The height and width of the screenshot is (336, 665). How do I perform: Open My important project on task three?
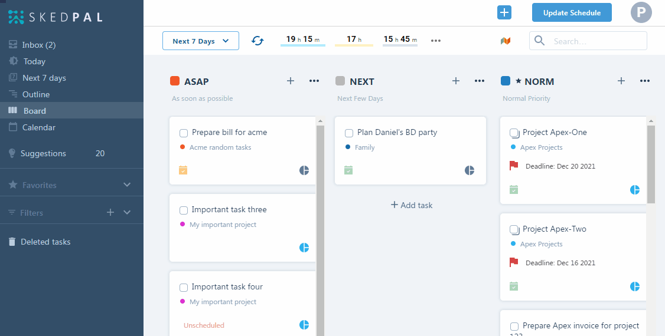(223, 224)
